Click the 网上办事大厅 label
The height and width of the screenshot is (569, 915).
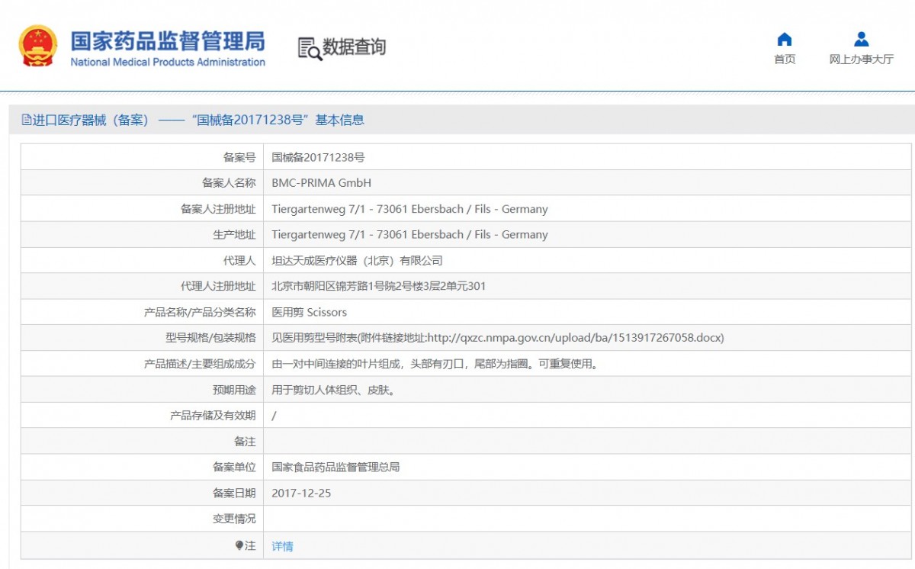(861, 59)
